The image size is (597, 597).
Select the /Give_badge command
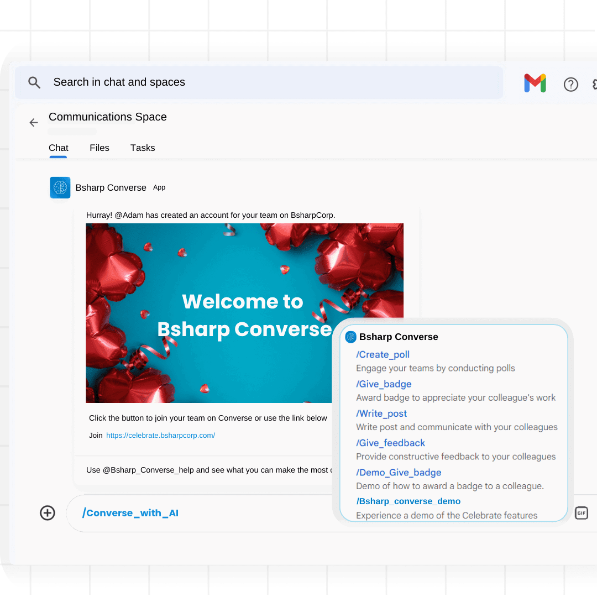pos(384,384)
